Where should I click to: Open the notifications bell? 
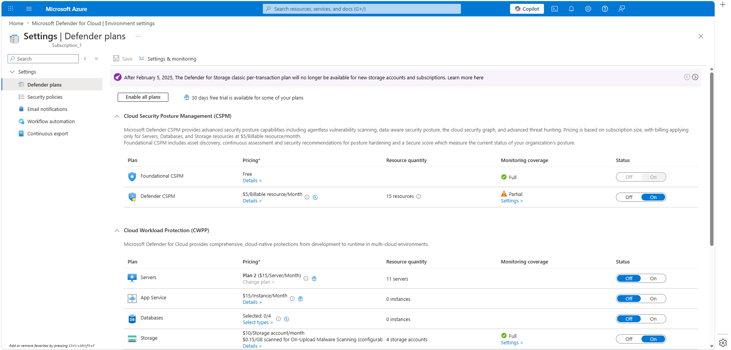click(x=571, y=9)
